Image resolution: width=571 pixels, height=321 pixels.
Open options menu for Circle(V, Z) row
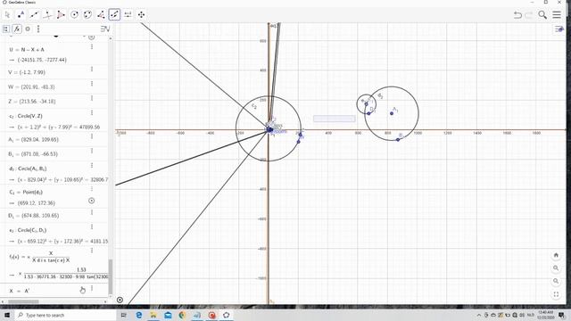point(92,113)
